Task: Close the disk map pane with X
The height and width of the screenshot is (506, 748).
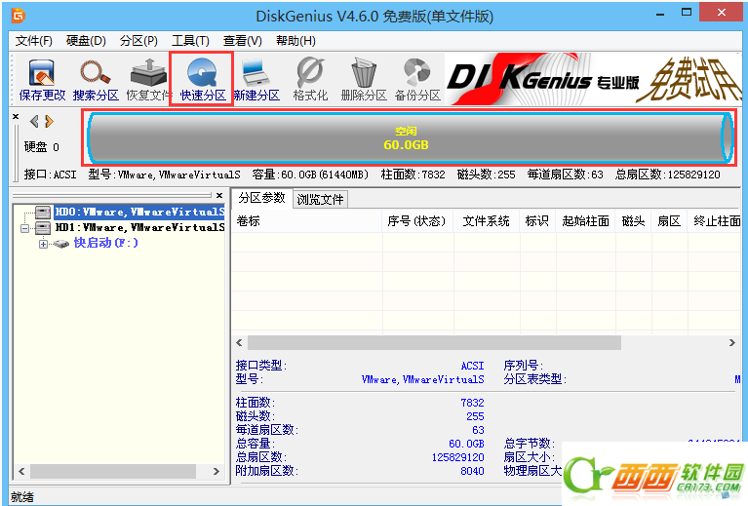Action: click(16, 116)
